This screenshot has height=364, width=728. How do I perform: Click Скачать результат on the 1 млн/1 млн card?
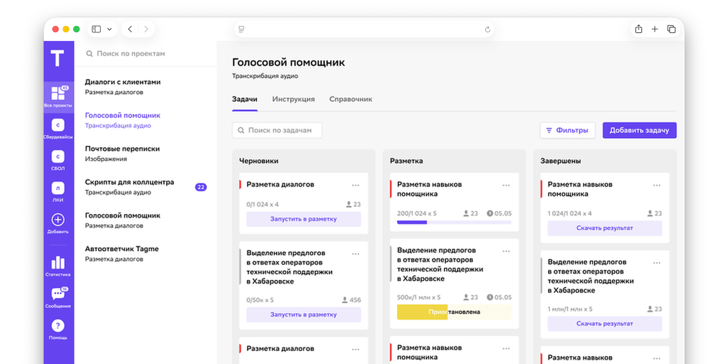click(605, 324)
